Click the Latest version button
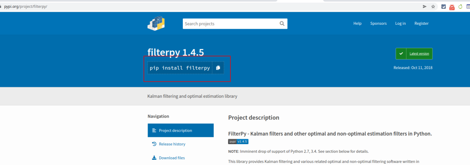This screenshot has height=165, width=470. pos(414,54)
